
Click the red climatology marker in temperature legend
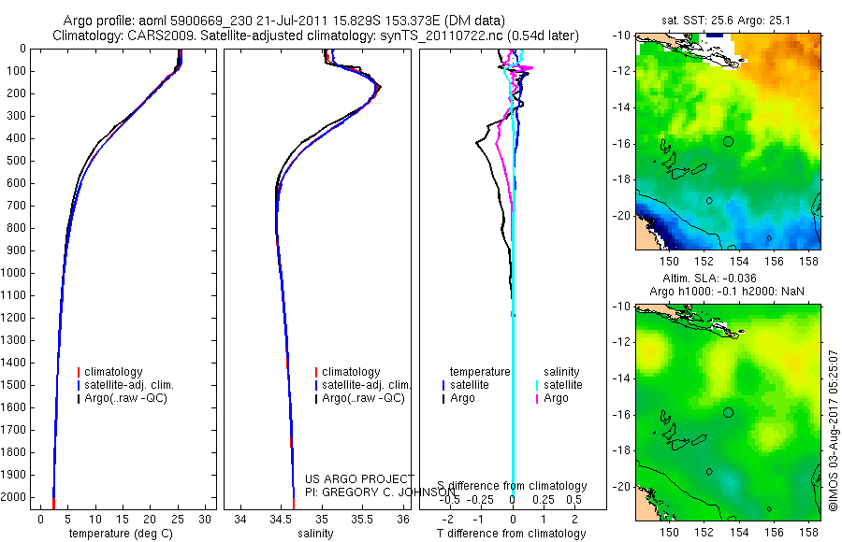click(x=79, y=372)
